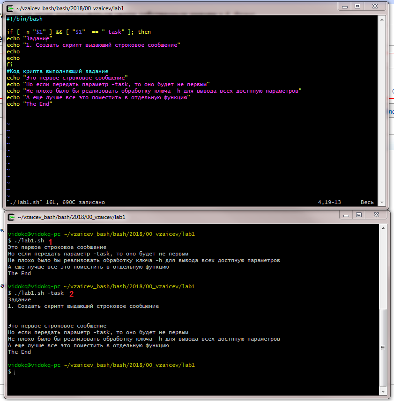The height and width of the screenshot is (401, 394).
Task: Click echo line starting with "Но если передать параметр"
Action: click(x=108, y=84)
